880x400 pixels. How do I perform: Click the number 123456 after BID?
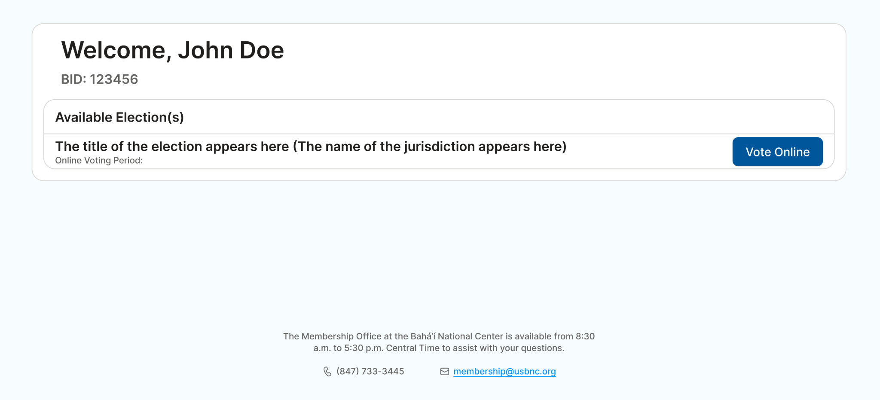coord(114,79)
